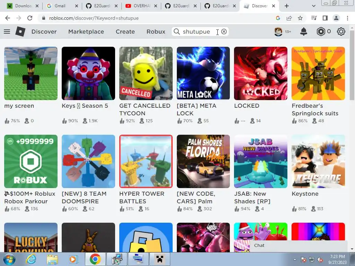
Task: Expand the Chrome tab search chevron
Action: point(313,6)
